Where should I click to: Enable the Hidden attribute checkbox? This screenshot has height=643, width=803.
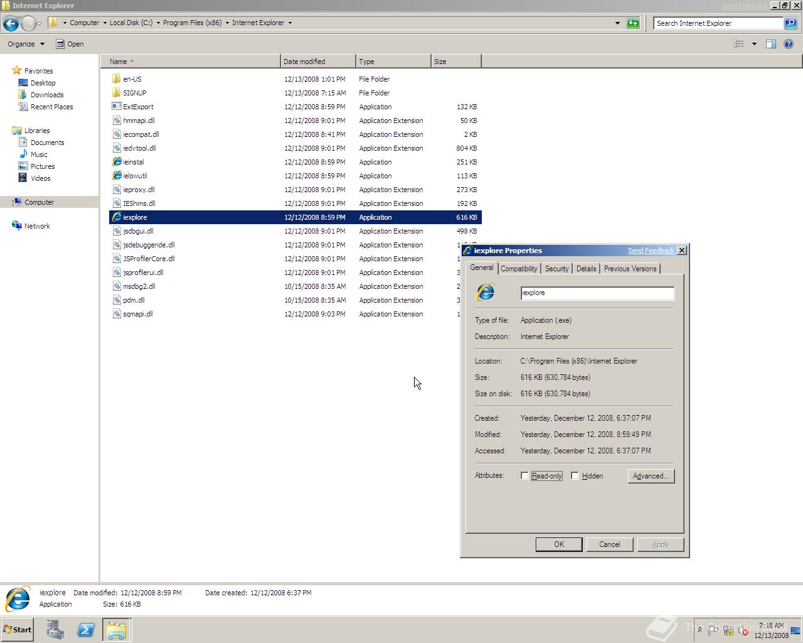click(575, 476)
